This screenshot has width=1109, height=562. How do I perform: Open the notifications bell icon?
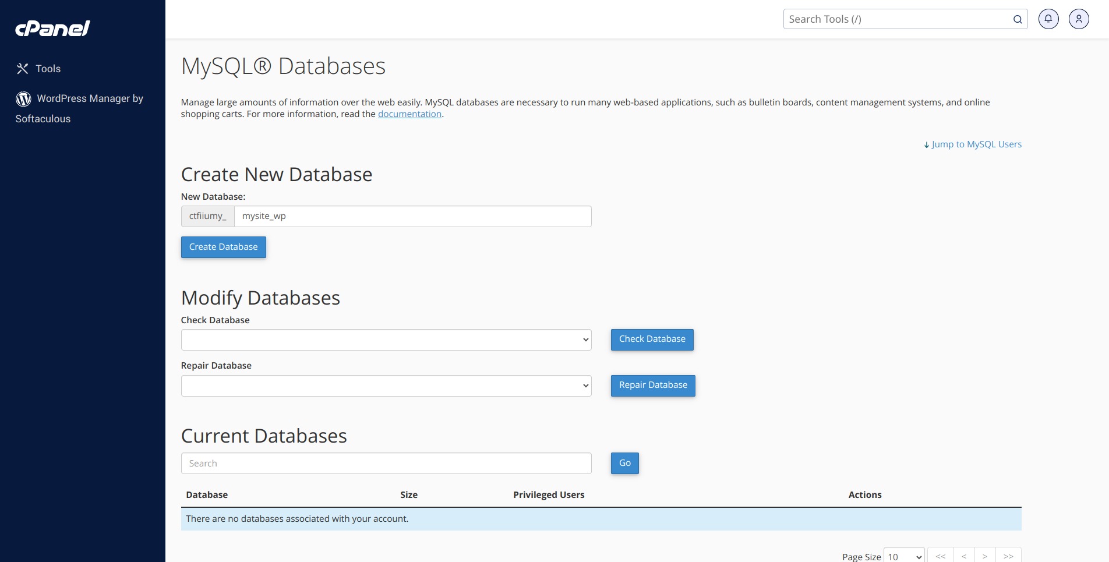(x=1048, y=19)
